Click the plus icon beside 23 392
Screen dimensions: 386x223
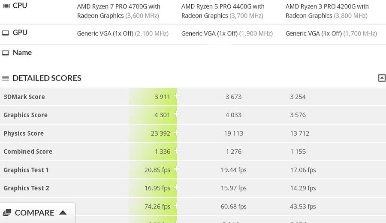click(176, 133)
